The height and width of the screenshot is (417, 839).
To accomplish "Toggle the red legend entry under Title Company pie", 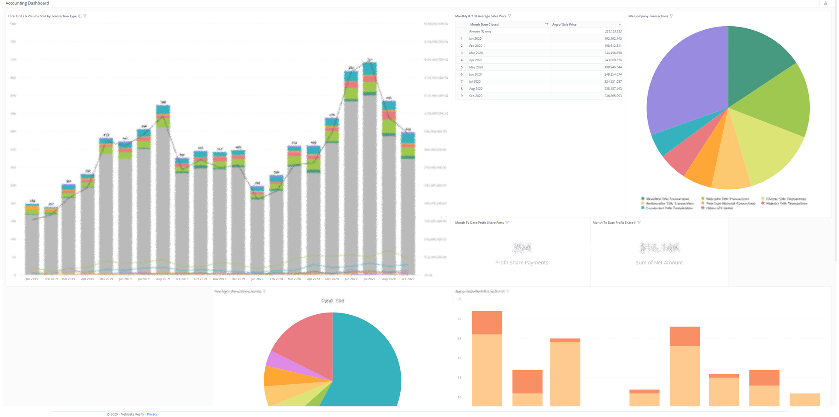I will tap(784, 203).
